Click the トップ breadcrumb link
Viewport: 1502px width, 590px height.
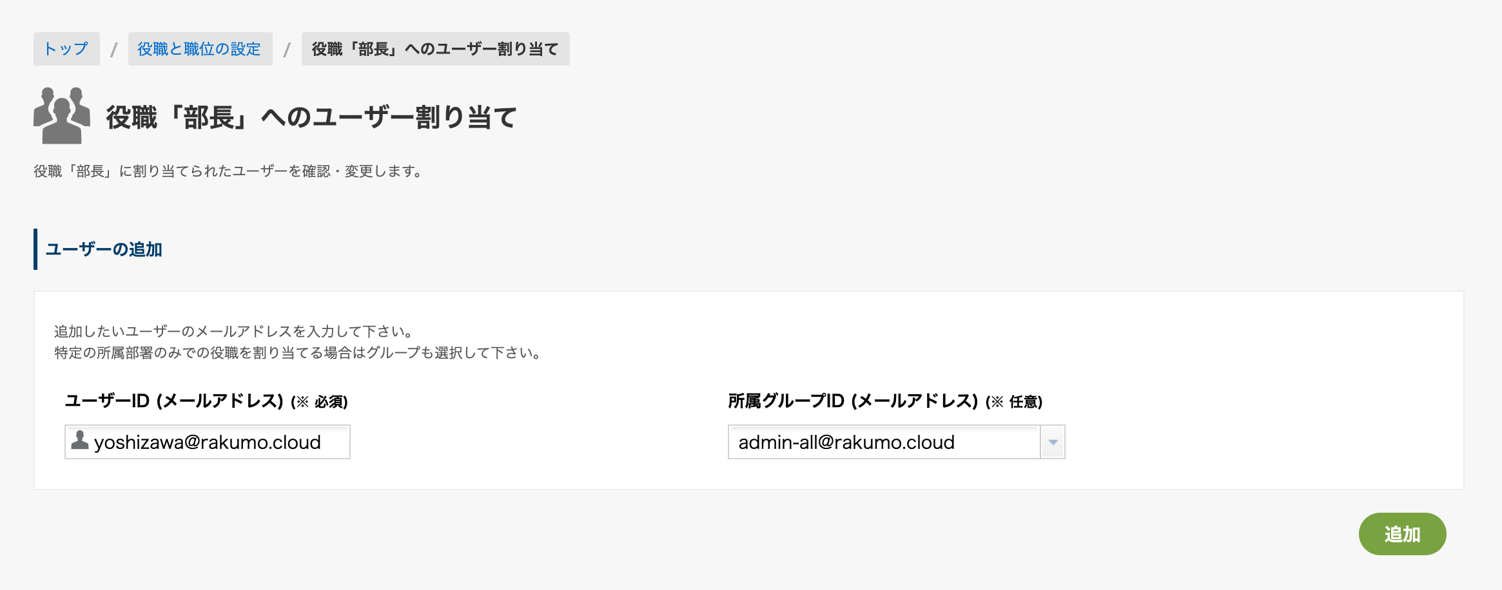[x=66, y=49]
